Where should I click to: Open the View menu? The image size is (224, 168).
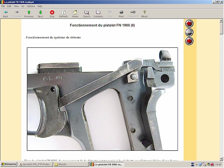pyautogui.click(x=16, y=6)
